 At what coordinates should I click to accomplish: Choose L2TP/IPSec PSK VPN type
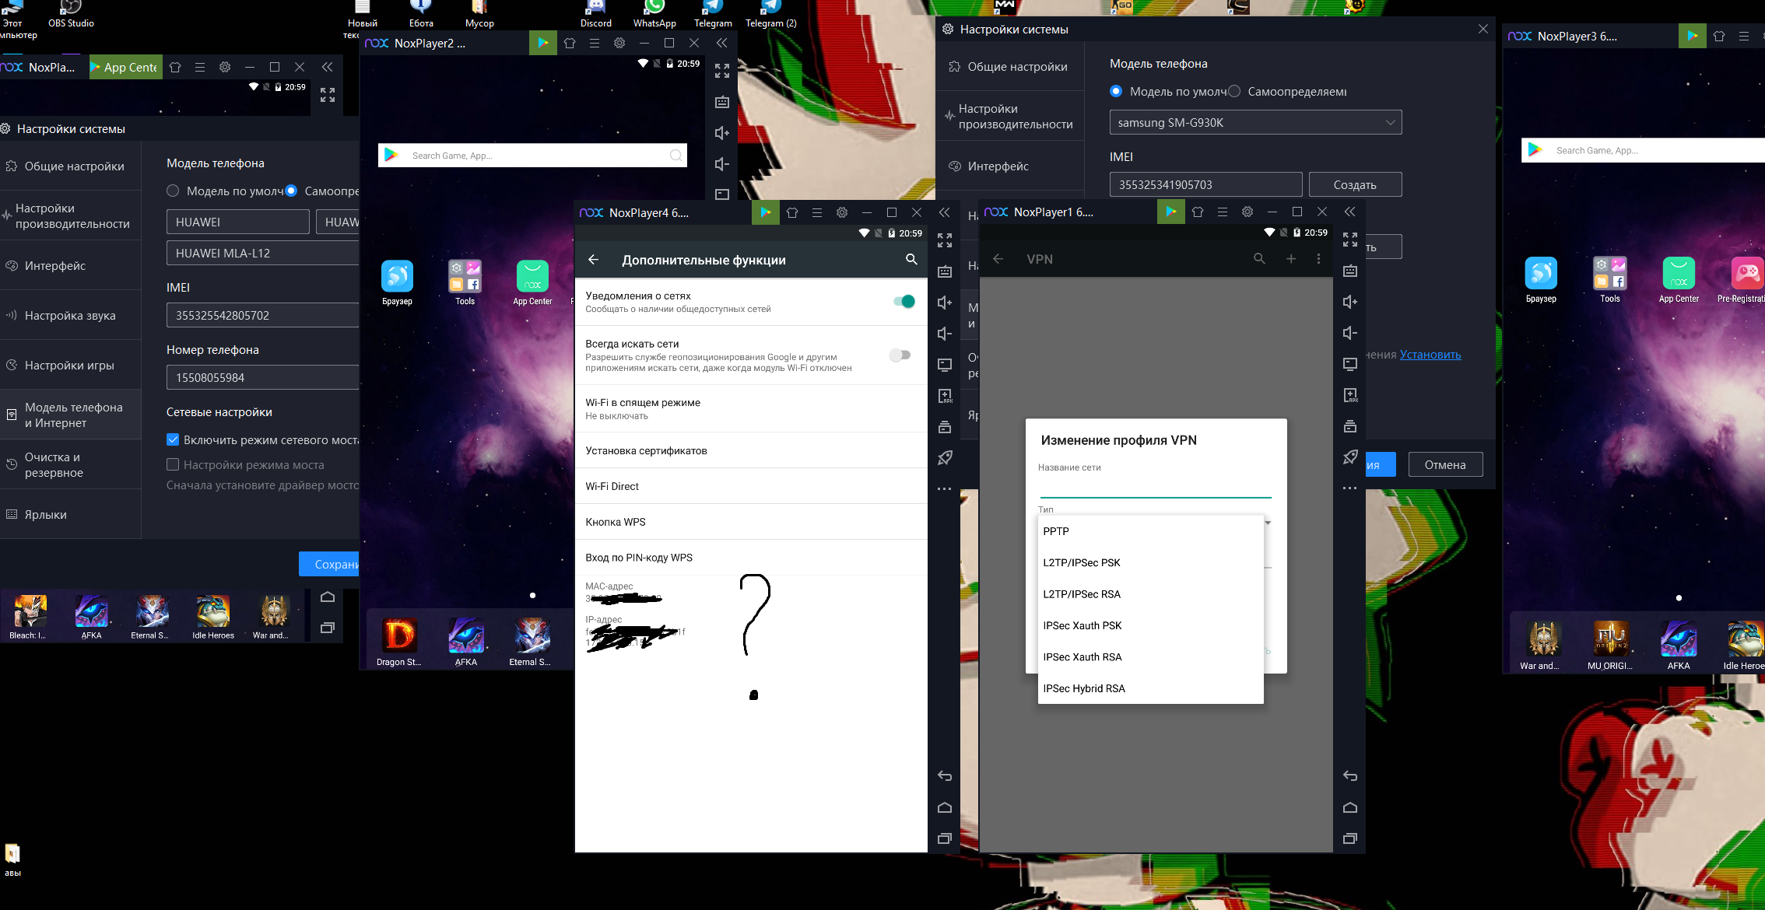coord(1150,562)
